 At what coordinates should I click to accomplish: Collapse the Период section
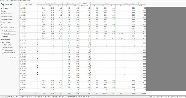pos(2,8)
